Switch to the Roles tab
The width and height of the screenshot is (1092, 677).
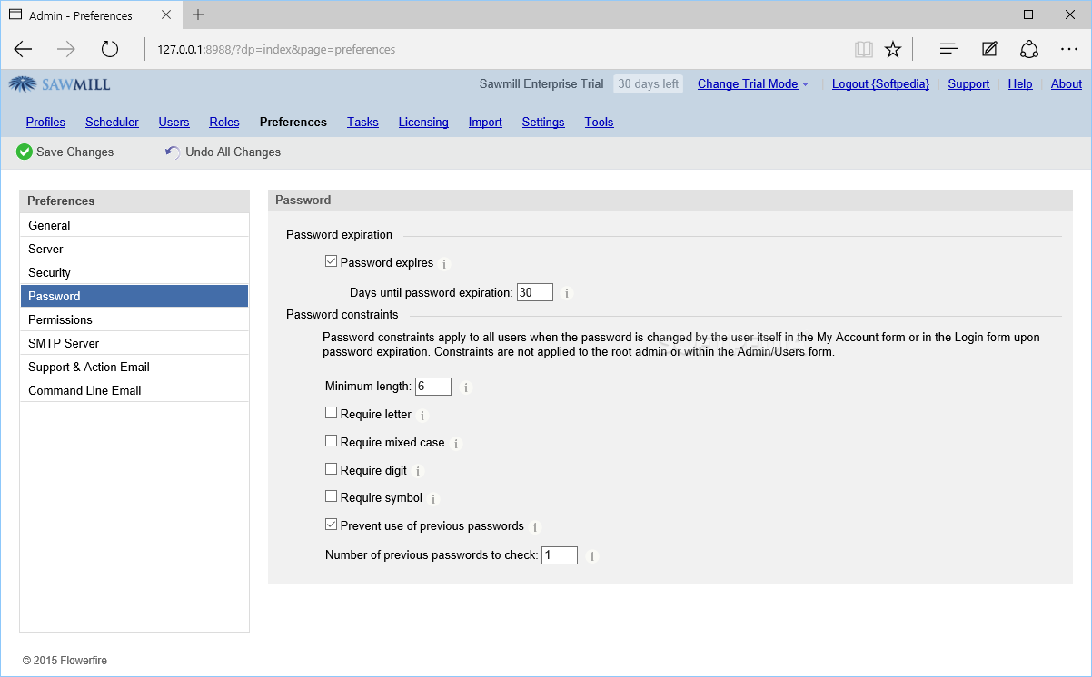click(x=224, y=122)
